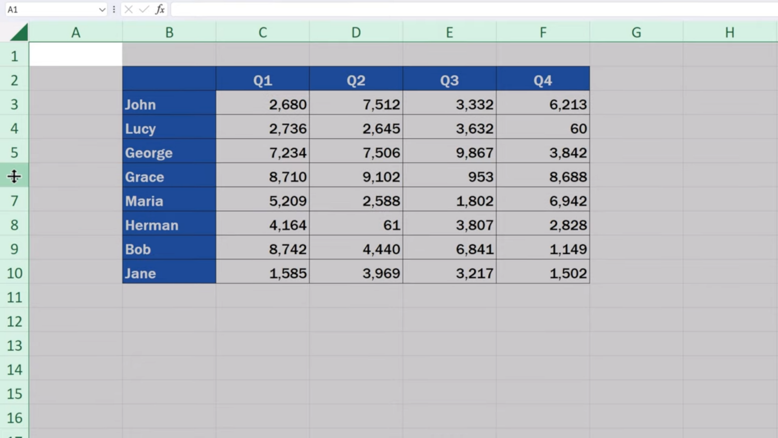Select cell A1 in the grid
The height and width of the screenshot is (438, 778).
(75, 55)
